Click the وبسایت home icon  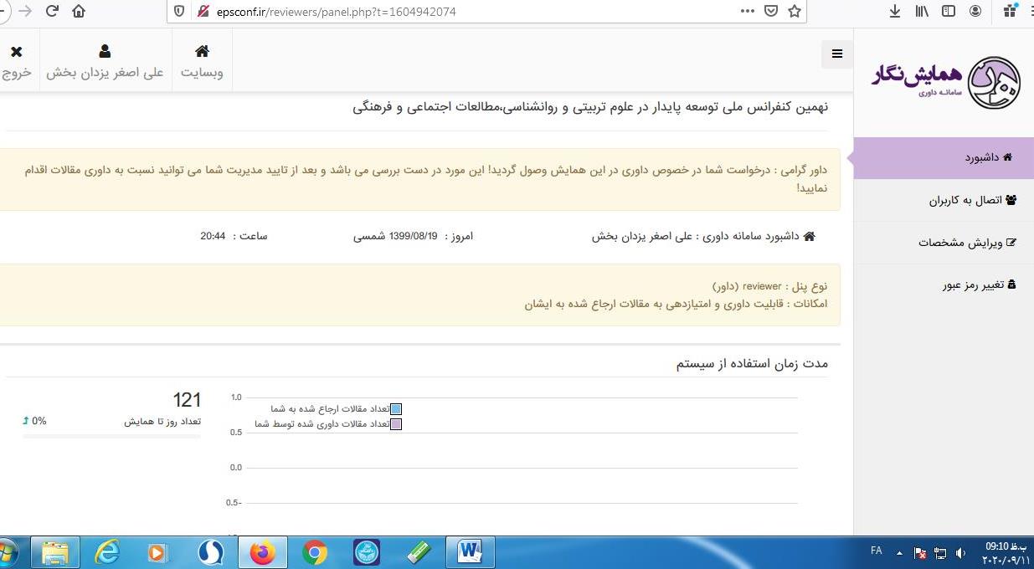pos(202,51)
